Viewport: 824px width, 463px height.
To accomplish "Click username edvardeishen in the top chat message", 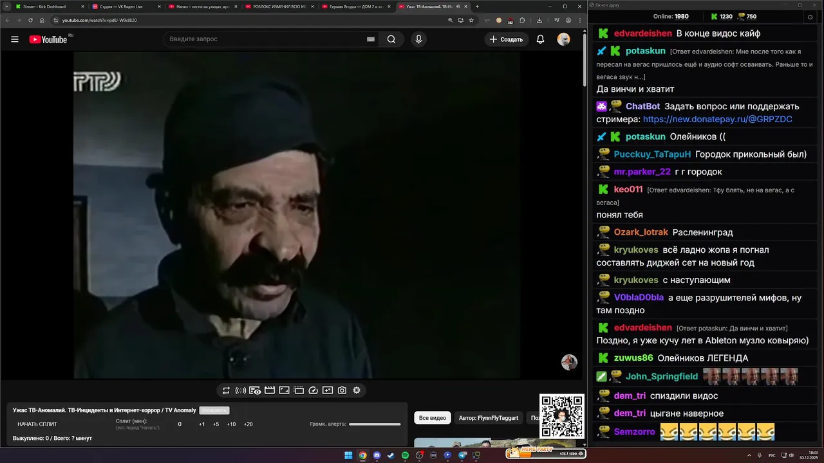I will (642, 33).
